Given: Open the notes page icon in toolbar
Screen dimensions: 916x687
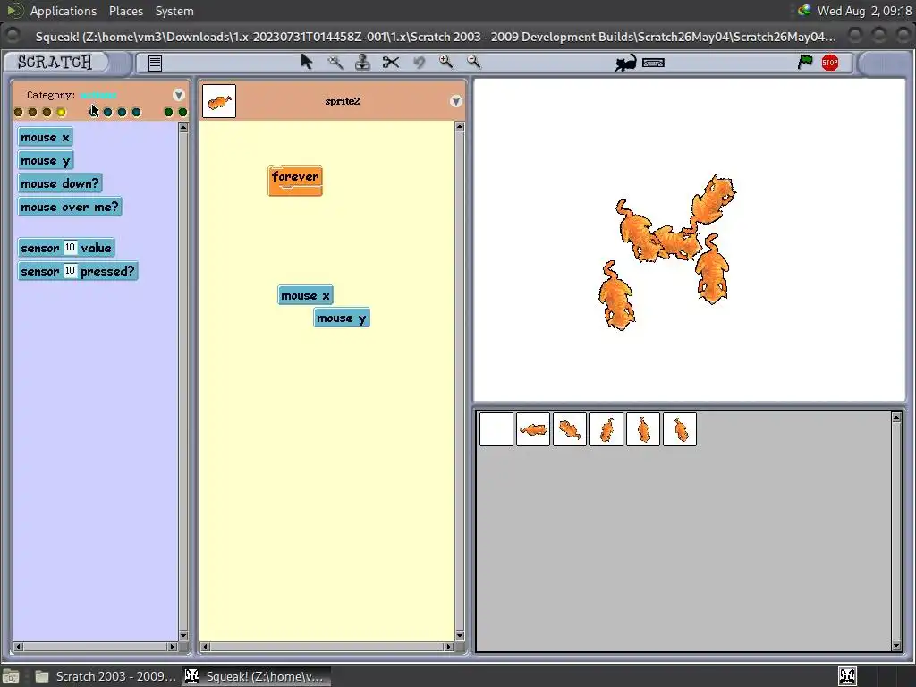Looking at the screenshot, I should 155,64.
